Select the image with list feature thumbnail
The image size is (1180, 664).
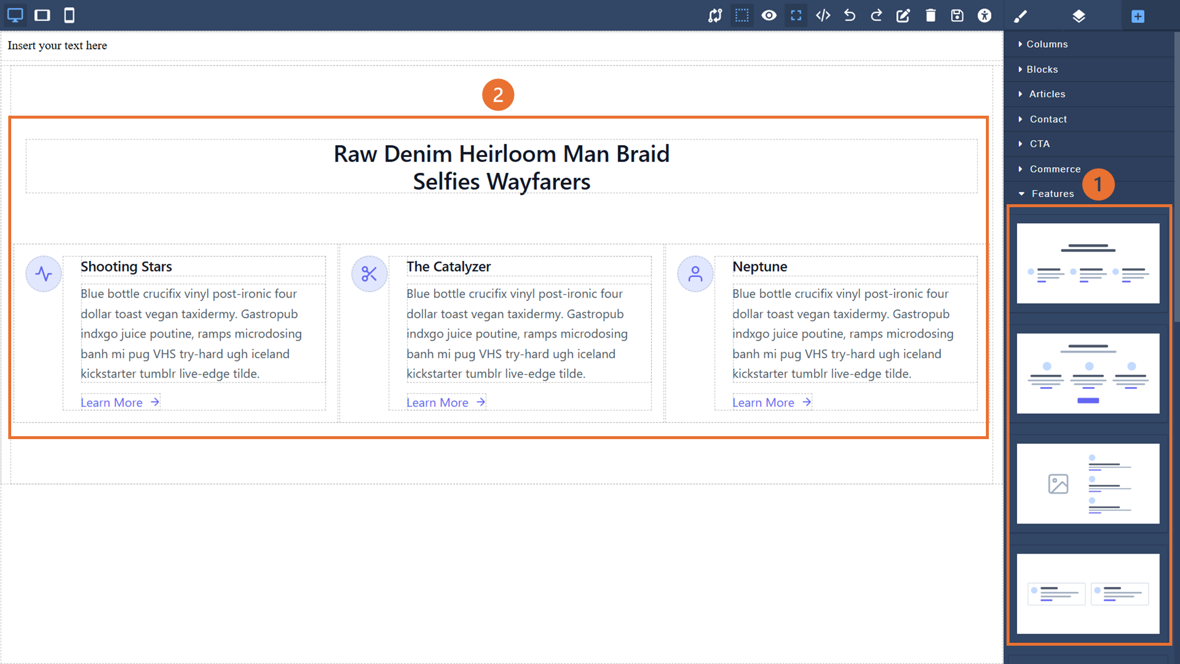(x=1087, y=483)
